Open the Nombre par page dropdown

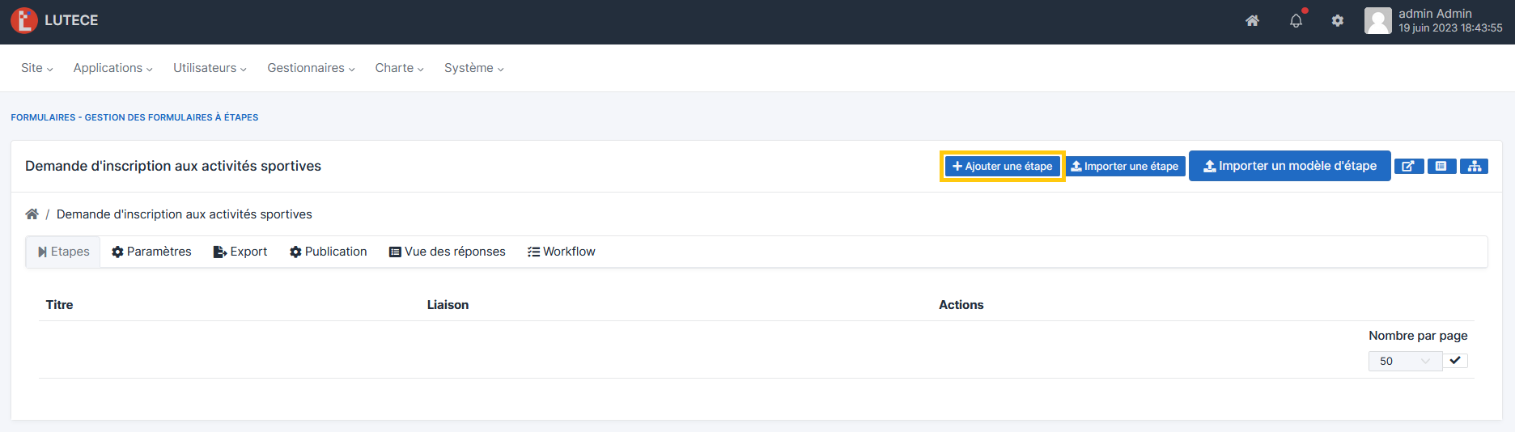[1405, 361]
